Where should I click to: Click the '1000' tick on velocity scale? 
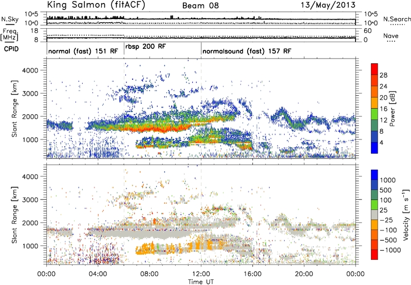[x=387, y=180]
